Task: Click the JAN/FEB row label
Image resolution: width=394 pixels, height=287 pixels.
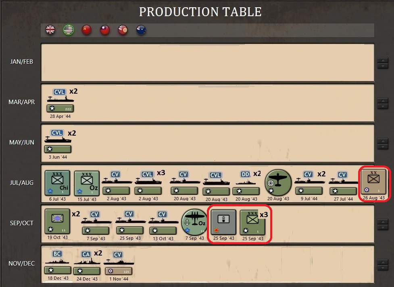Action: [x=22, y=62]
